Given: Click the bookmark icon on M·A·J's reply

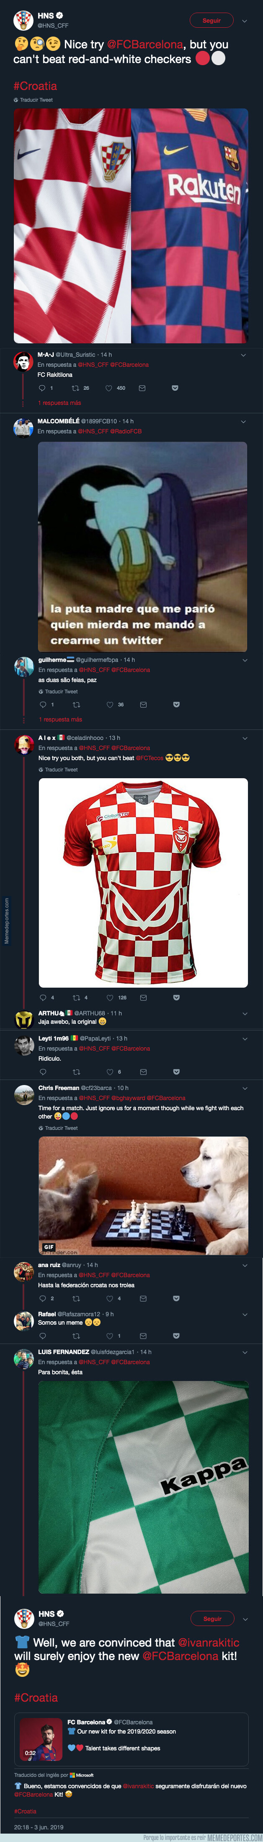Looking at the screenshot, I should point(173,385).
